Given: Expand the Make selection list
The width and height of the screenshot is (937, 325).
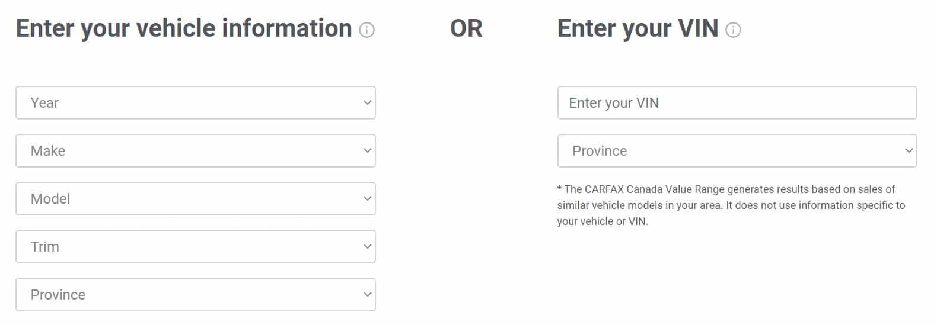Looking at the screenshot, I should [x=196, y=150].
